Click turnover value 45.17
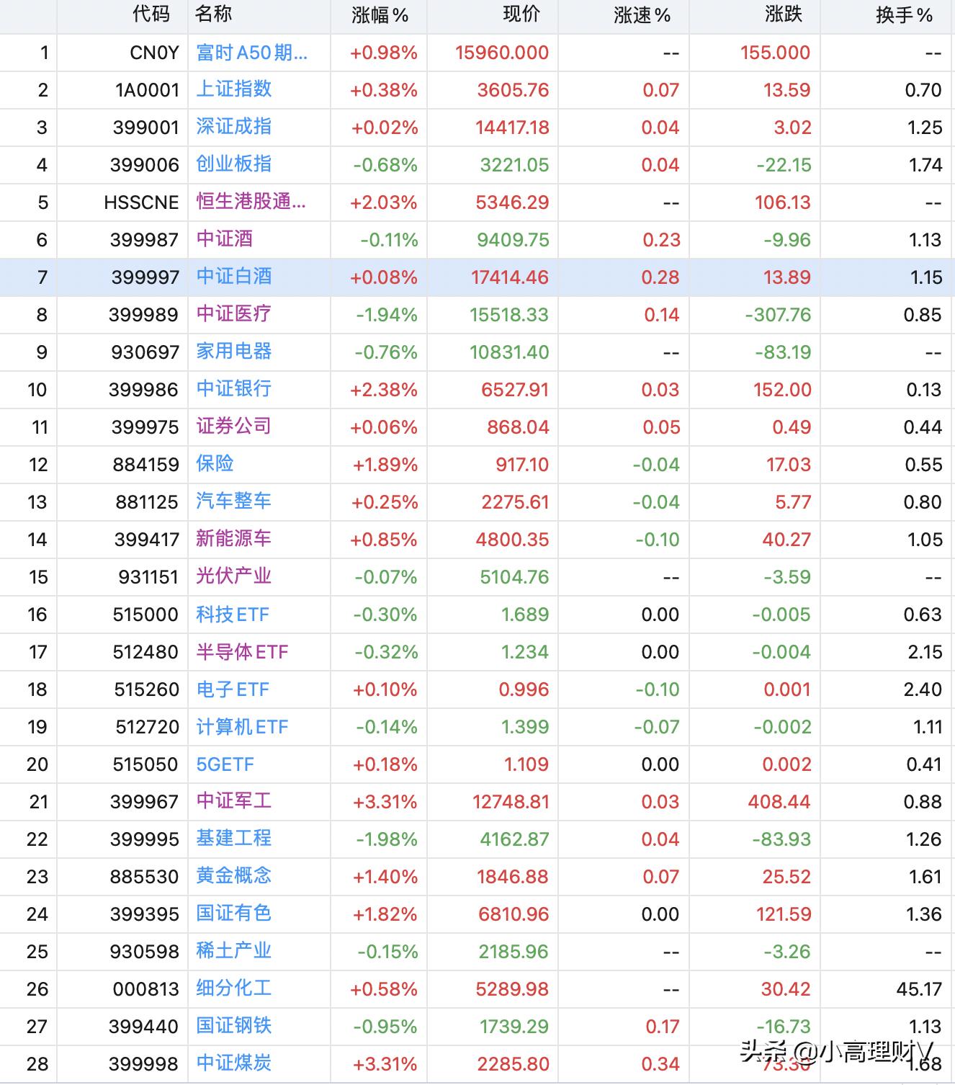Image resolution: width=955 pixels, height=1085 pixels. click(x=919, y=989)
